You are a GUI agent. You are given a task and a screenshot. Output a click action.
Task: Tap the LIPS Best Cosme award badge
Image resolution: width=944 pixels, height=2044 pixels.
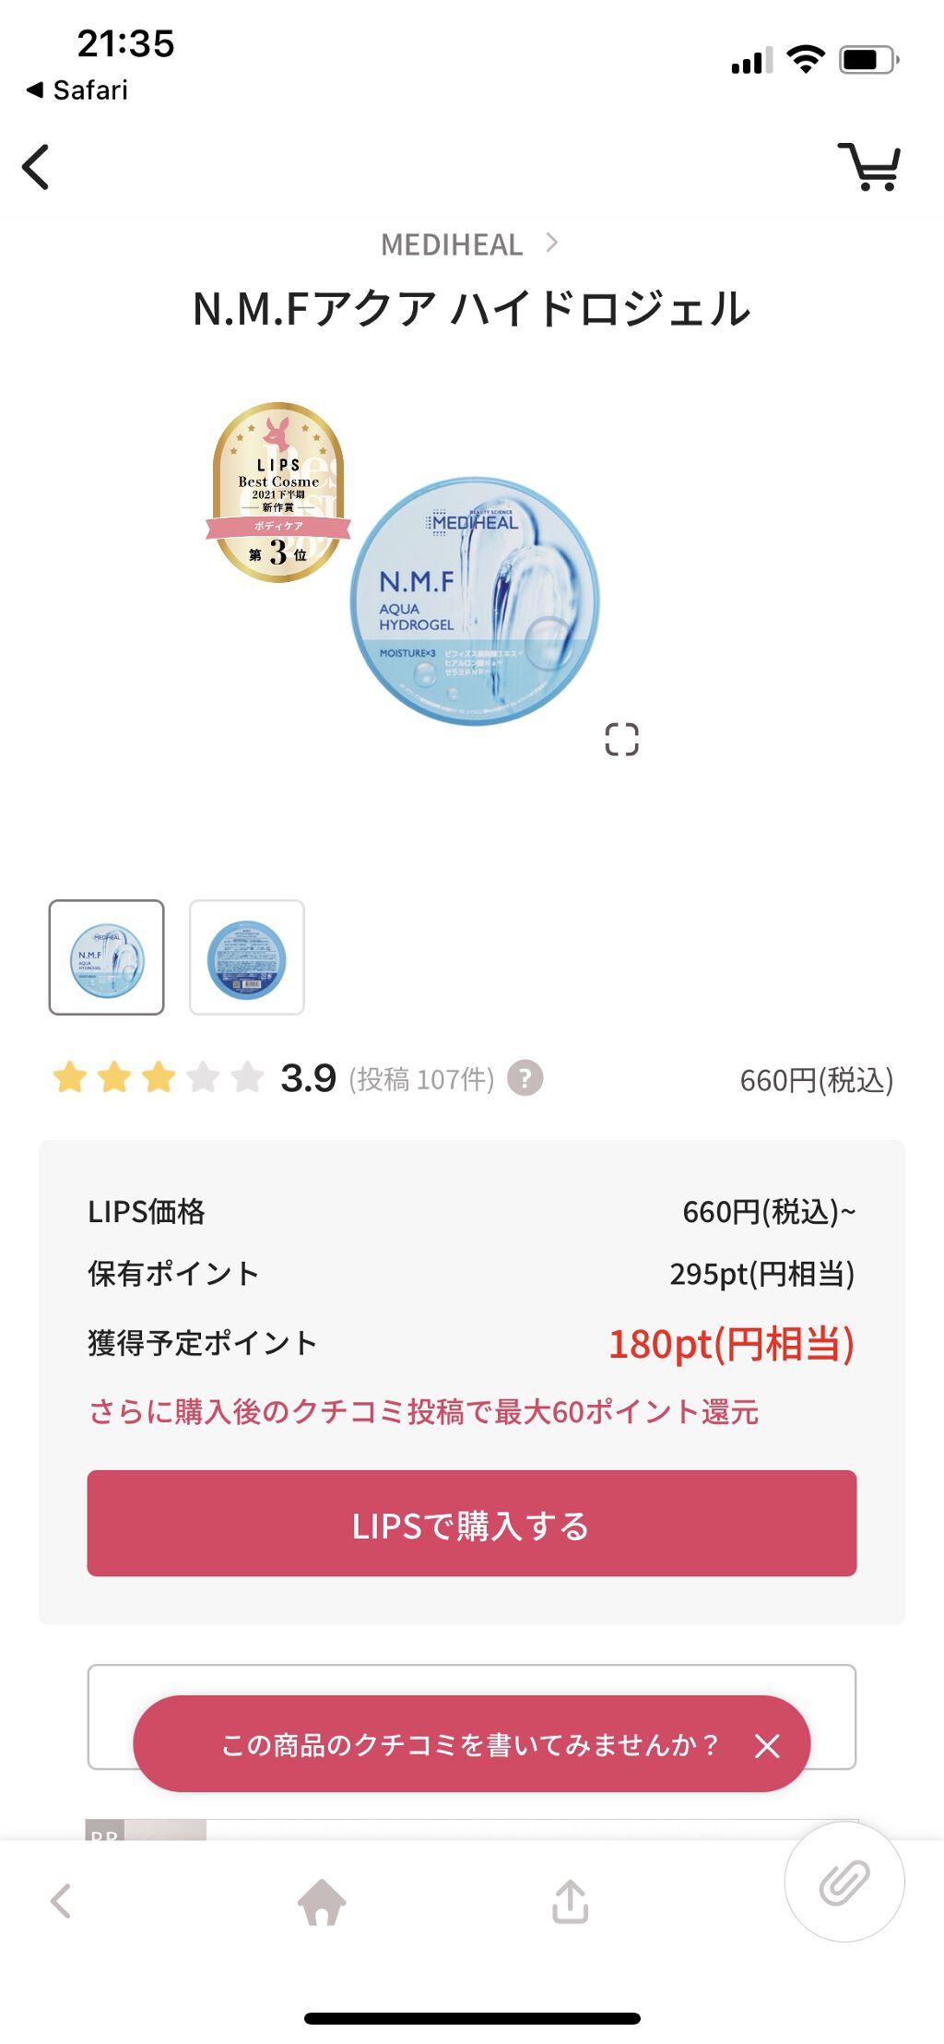pos(278,493)
